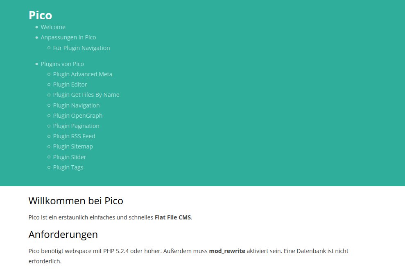The height and width of the screenshot is (274, 405).
Task: Click the bold mod_rewrite text
Action: pyautogui.click(x=227, y=251)
